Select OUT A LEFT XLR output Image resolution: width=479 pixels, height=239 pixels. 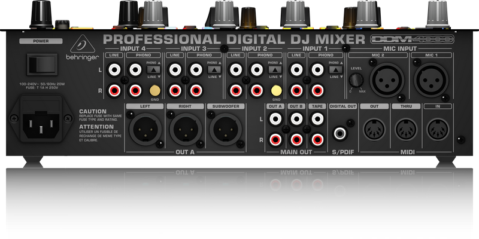tap(145, 129)
